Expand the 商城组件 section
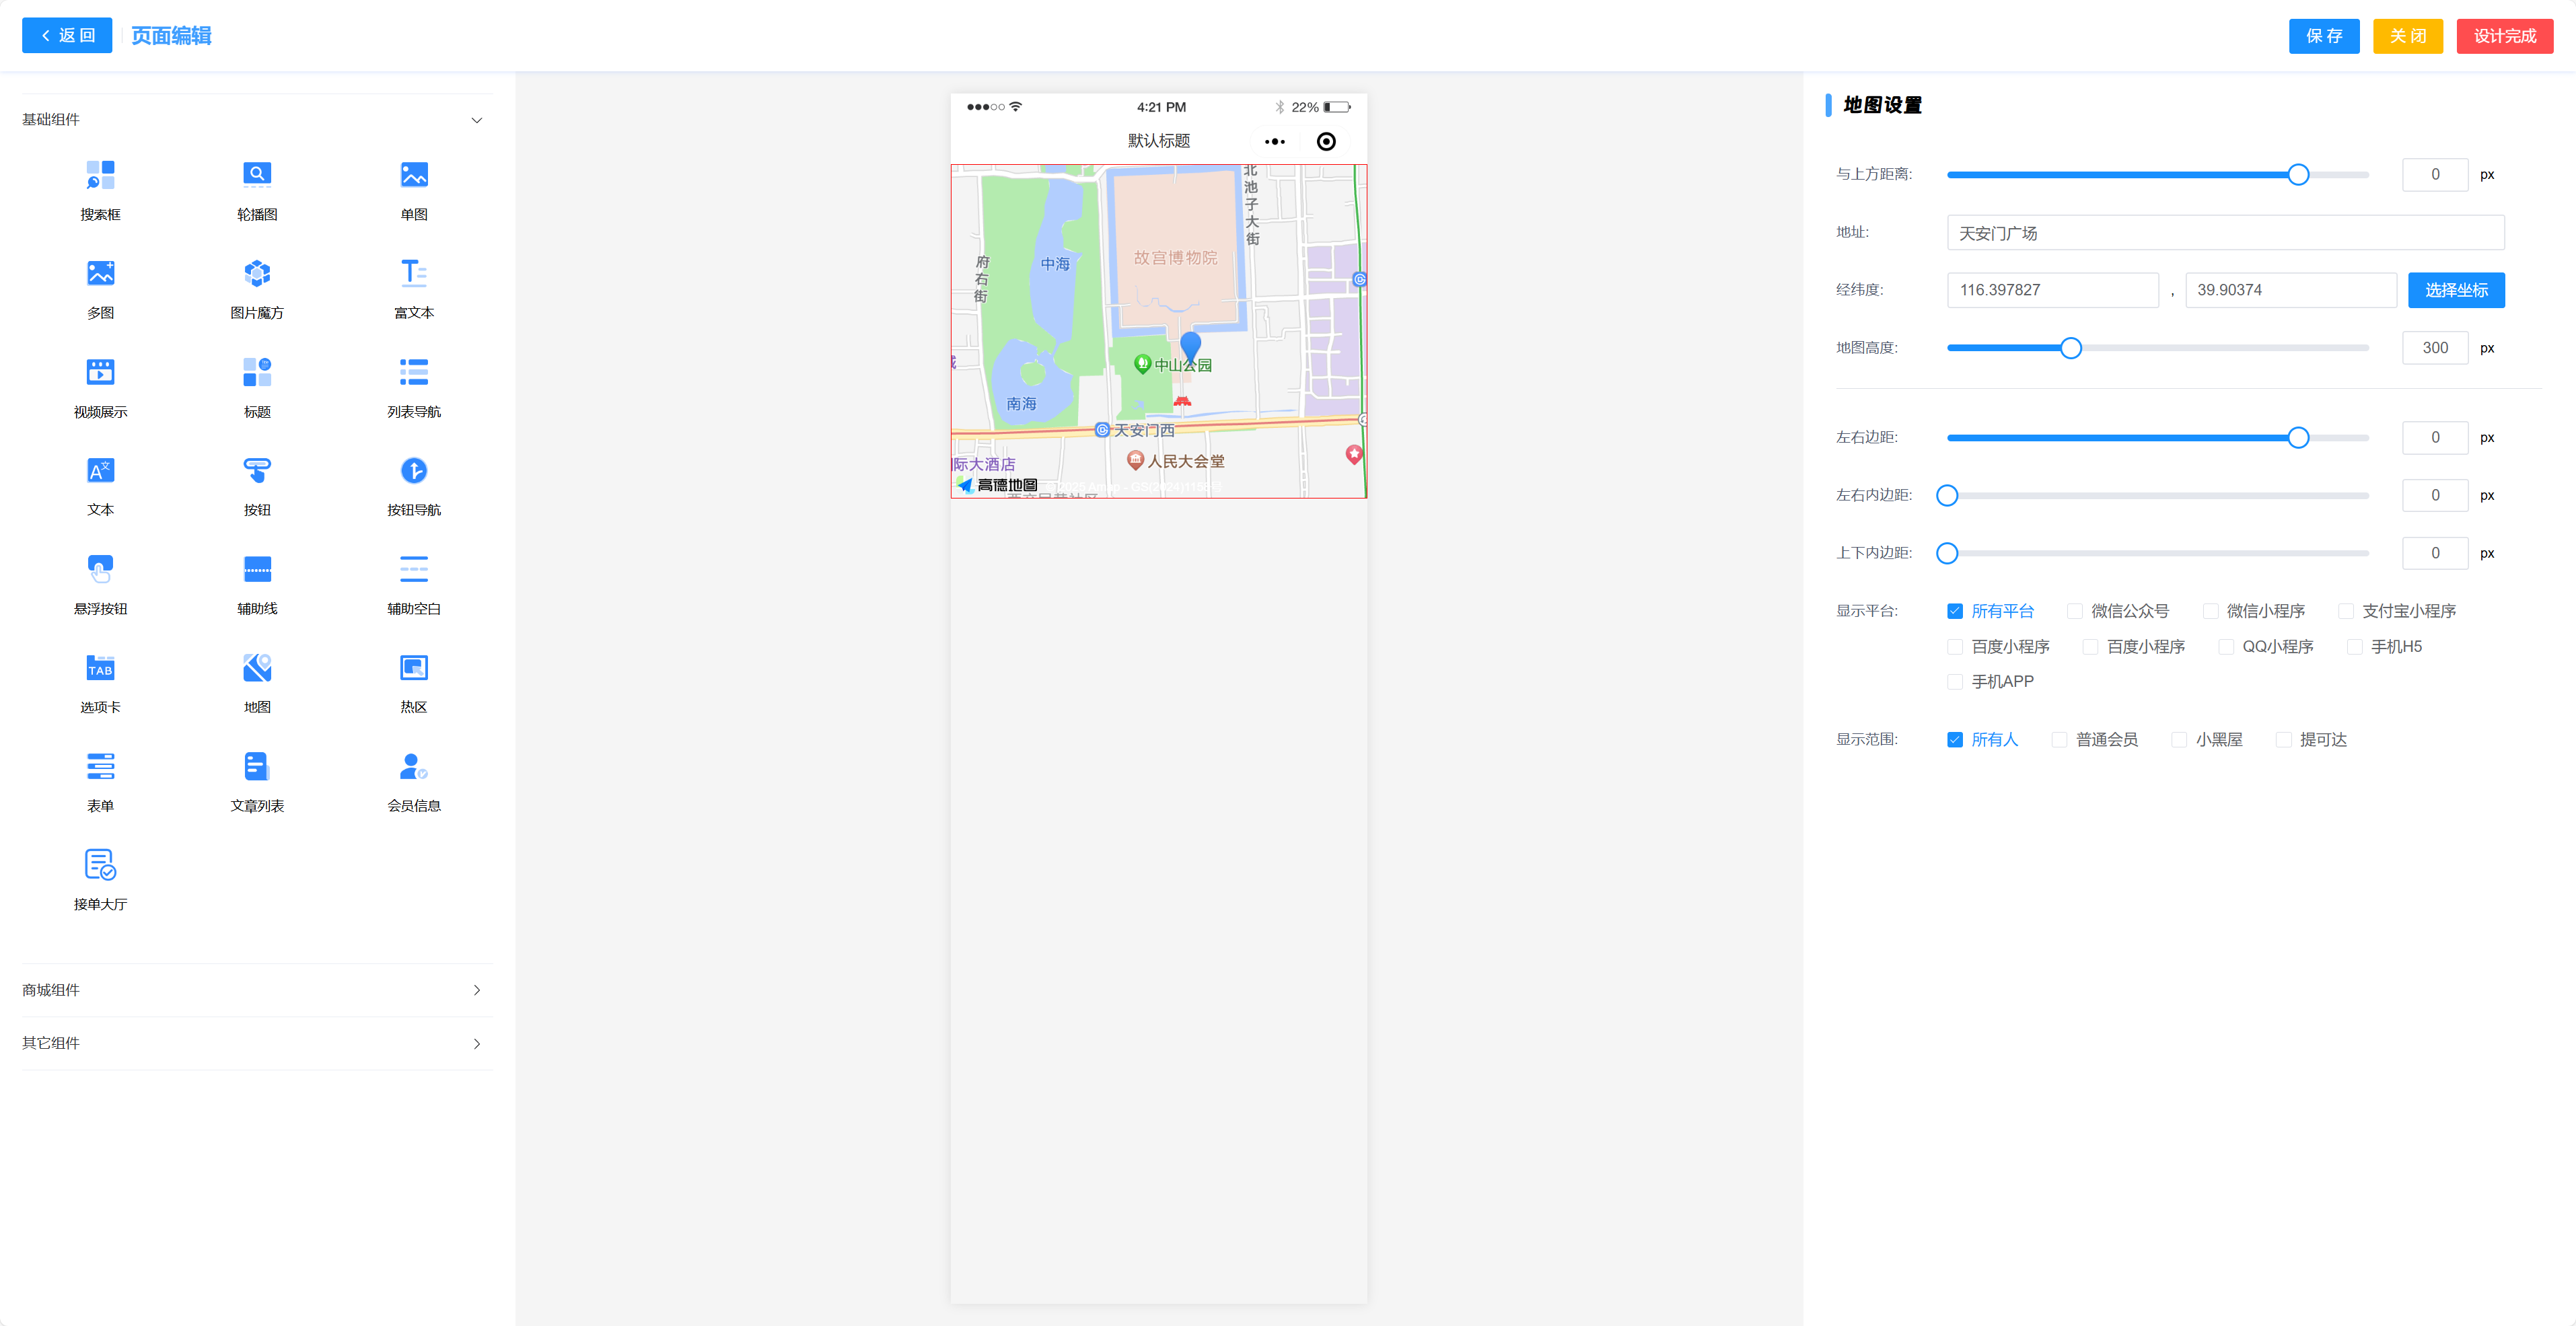This screenshot has width=2576, height=1326. pos(476,990)
